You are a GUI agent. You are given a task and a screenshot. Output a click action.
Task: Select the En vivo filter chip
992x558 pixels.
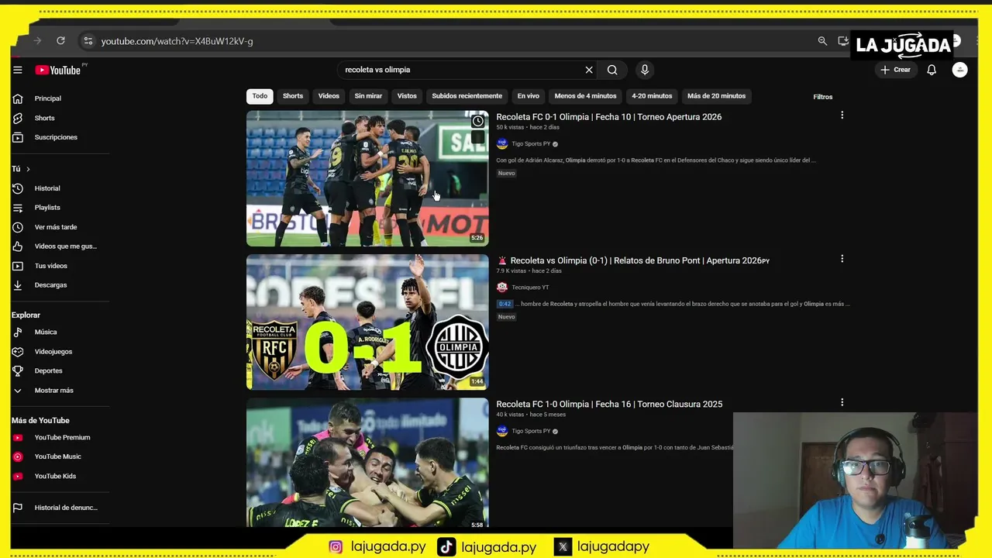click(x=528, y=96)
